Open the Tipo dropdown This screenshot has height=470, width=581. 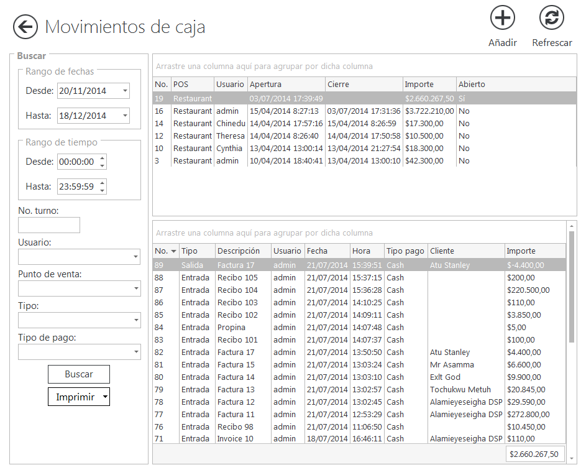click(135, 320)
